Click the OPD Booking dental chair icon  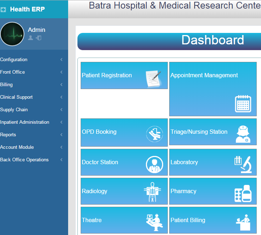point(155,134)
